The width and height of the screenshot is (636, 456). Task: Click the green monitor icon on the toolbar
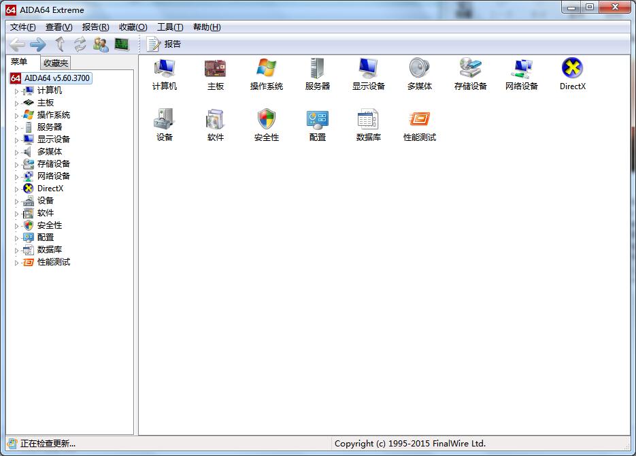click(122, 44)
